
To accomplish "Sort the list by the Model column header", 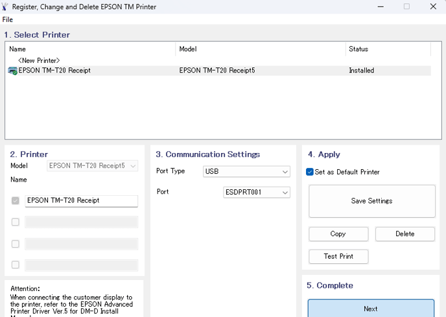I will click(x=261, y=49).
